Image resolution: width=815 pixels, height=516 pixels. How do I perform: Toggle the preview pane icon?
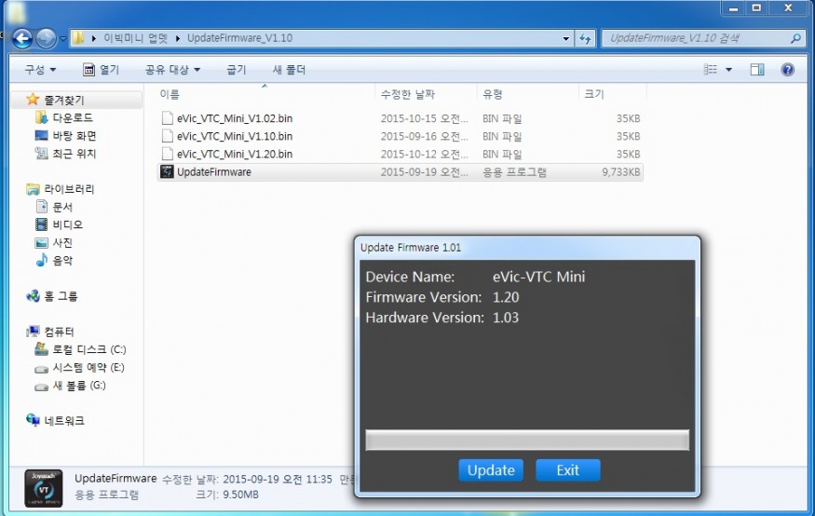(x=757, y=69)
